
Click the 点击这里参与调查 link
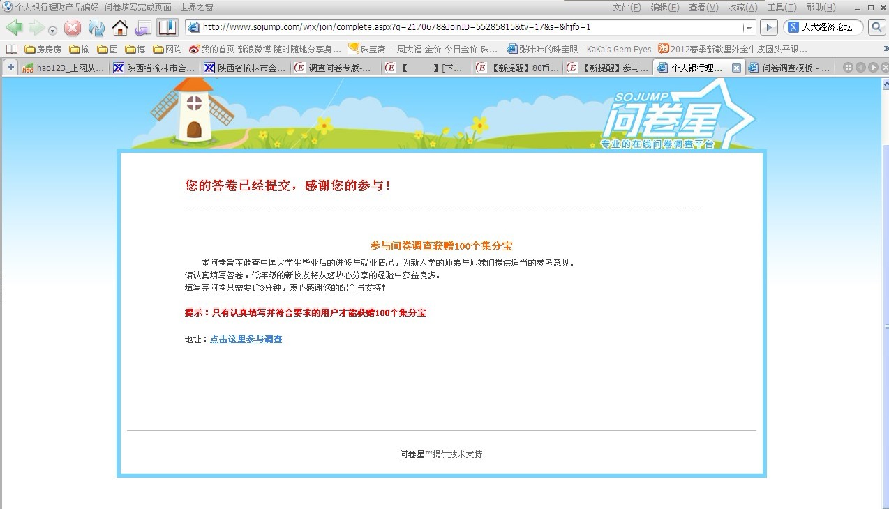tap(246, 340)
